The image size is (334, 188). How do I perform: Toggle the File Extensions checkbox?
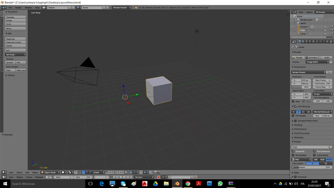315,151
